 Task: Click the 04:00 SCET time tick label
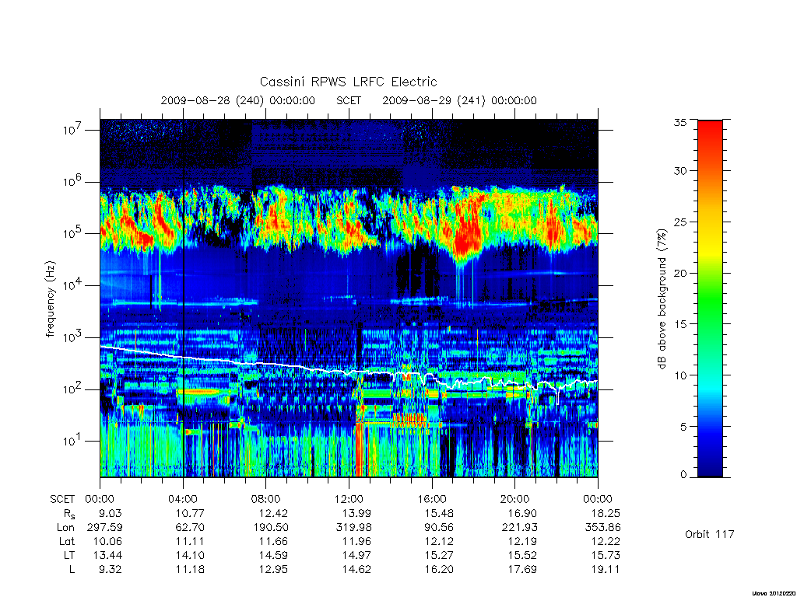point(183,499)
